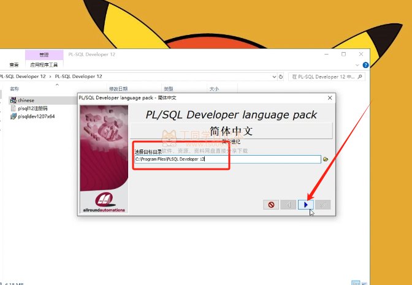
Task: Open the 查看 ribbon tab
Action: [x=14, y=64]
